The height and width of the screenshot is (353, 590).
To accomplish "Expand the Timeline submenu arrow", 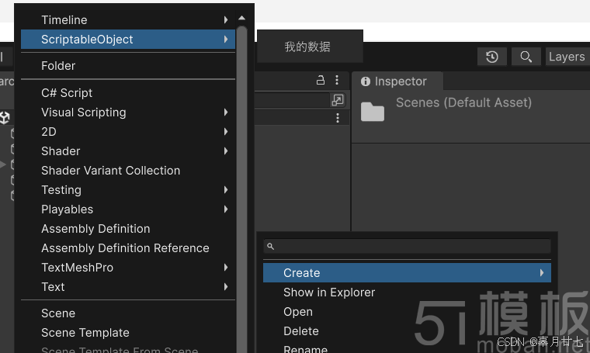I will (x=226, y=19).
